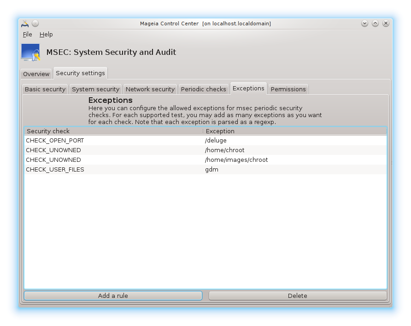Sort by the Security check column header
Viewport: 411px width, 326px height.
click(x=113, y=131)
